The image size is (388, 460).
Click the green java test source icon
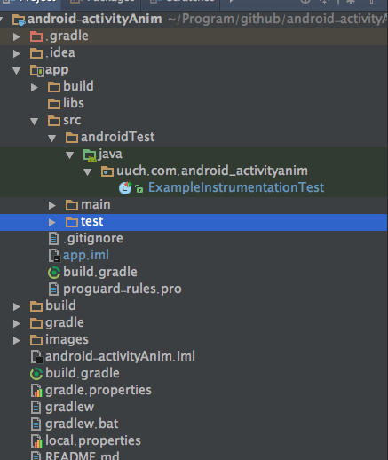click(90, 155)
